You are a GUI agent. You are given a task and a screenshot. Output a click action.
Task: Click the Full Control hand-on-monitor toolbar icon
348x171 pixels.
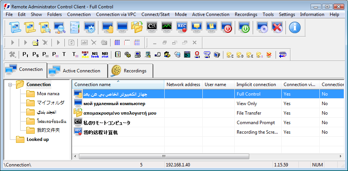107,27
